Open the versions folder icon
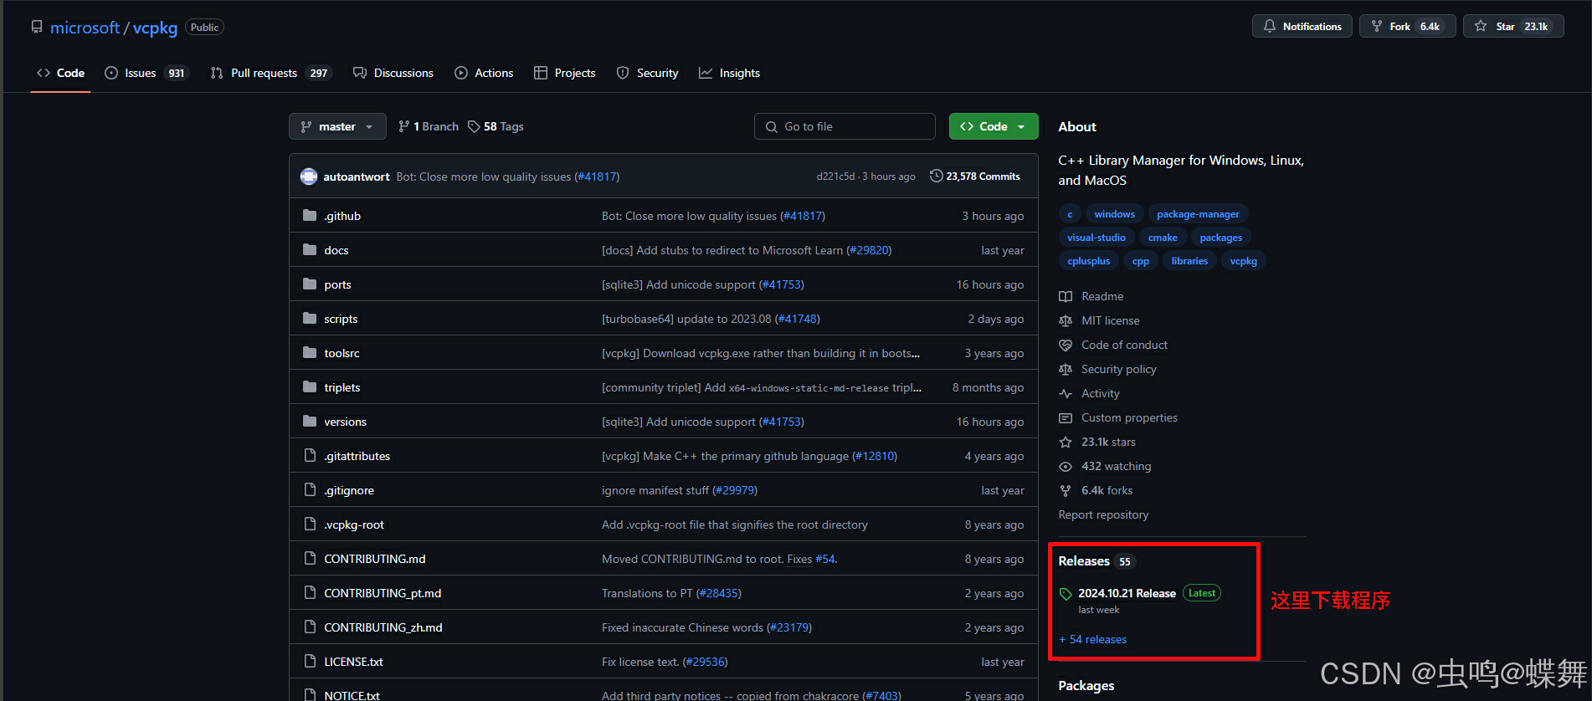This screenshot has width=1592, height=701. (310, 422)
